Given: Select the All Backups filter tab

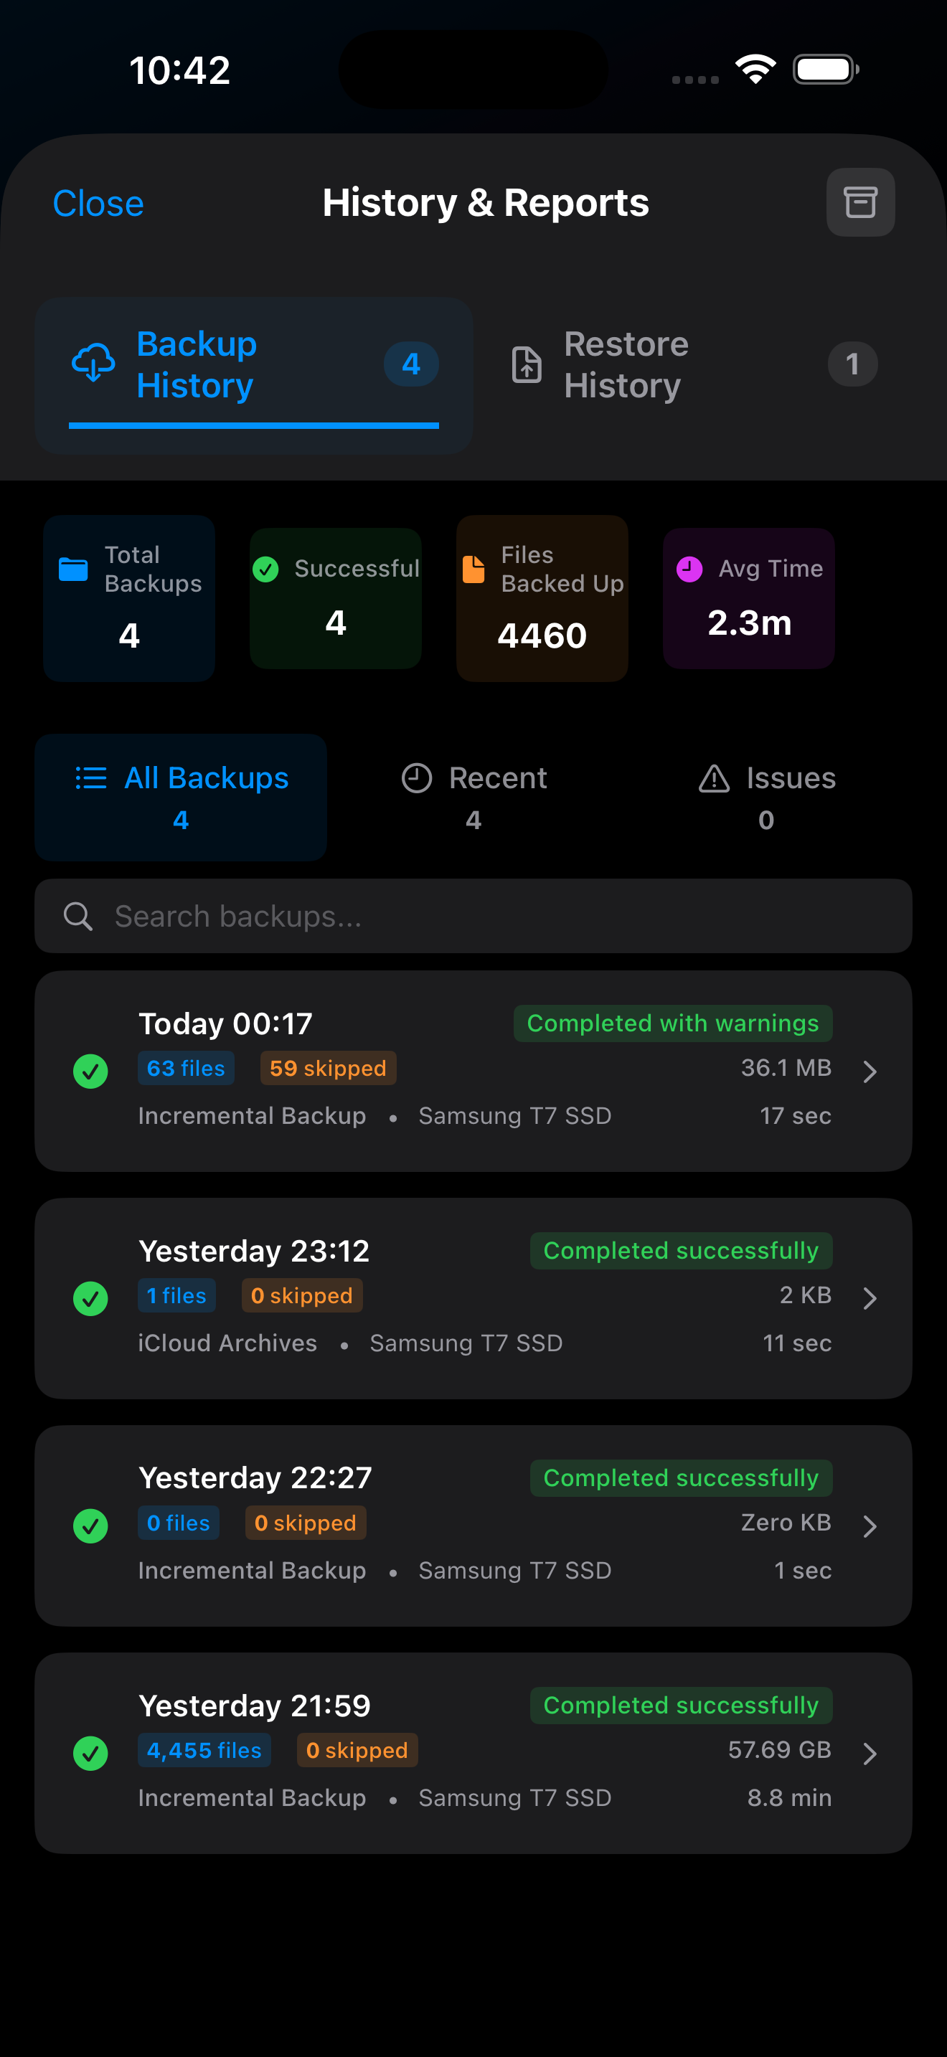Looking at the screenshot, I should 182,797.
